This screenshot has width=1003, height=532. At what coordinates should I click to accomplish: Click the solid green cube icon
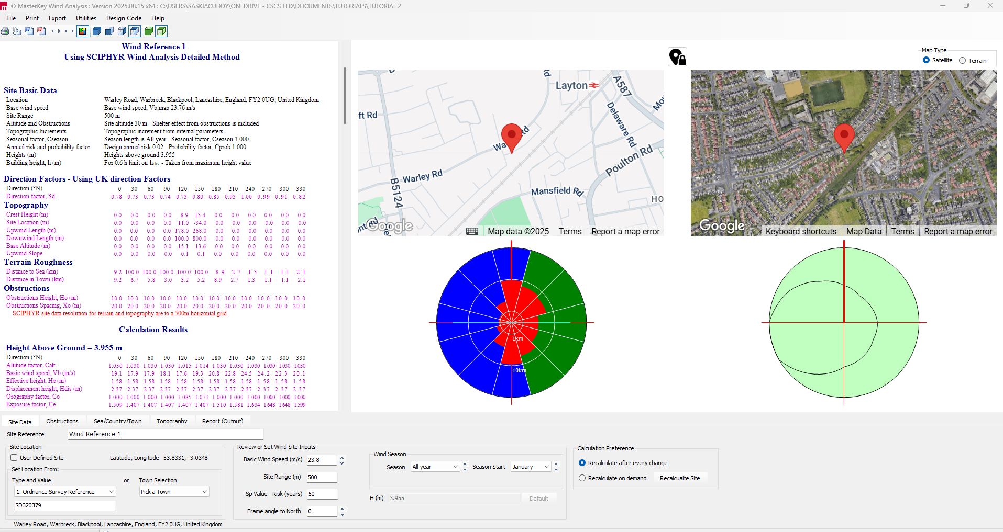click(149, 31)
